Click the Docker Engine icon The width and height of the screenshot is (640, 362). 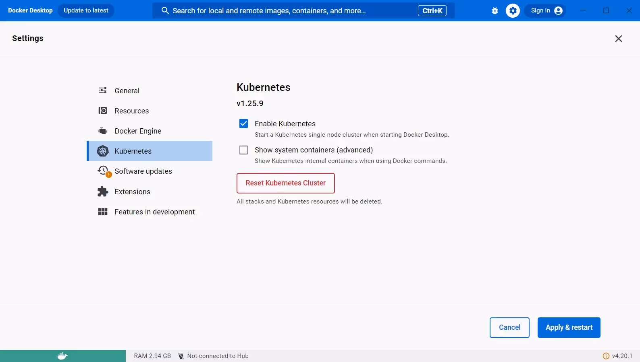[x=103, y=131]
